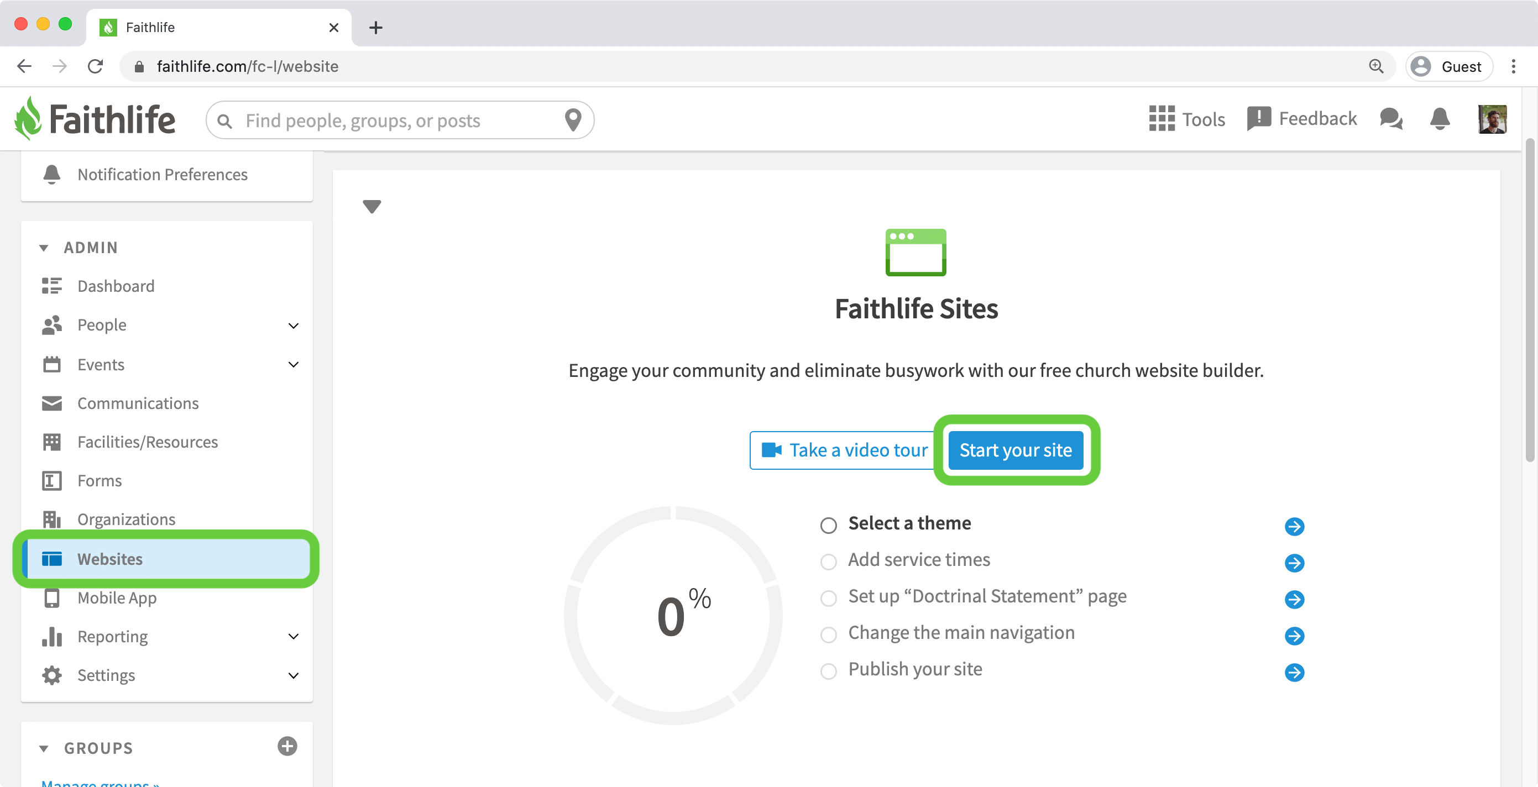1538x787 pixels.
Task: Toggle the Add service times circle
Action: click(828, 562)
